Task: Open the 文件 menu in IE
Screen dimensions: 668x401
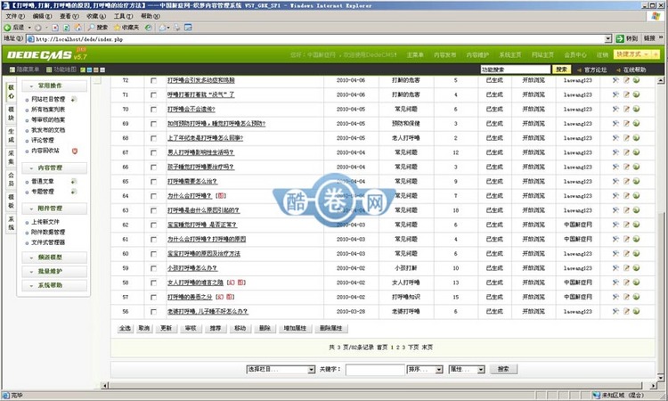Action: click(x=15, y=16)
